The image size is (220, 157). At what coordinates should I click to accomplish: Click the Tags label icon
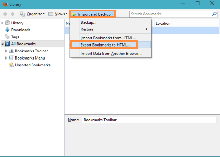[x=7, y=37]
